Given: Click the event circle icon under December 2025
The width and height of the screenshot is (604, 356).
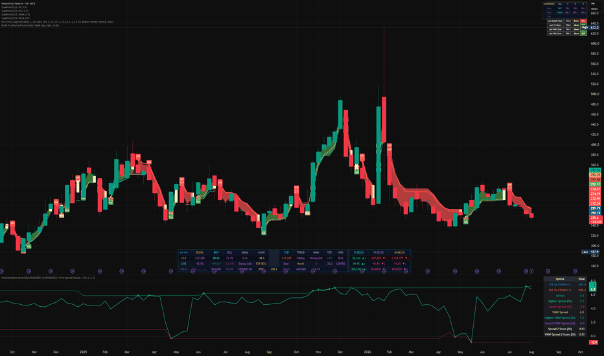Looking at the screenshot, I should (335, 271).
